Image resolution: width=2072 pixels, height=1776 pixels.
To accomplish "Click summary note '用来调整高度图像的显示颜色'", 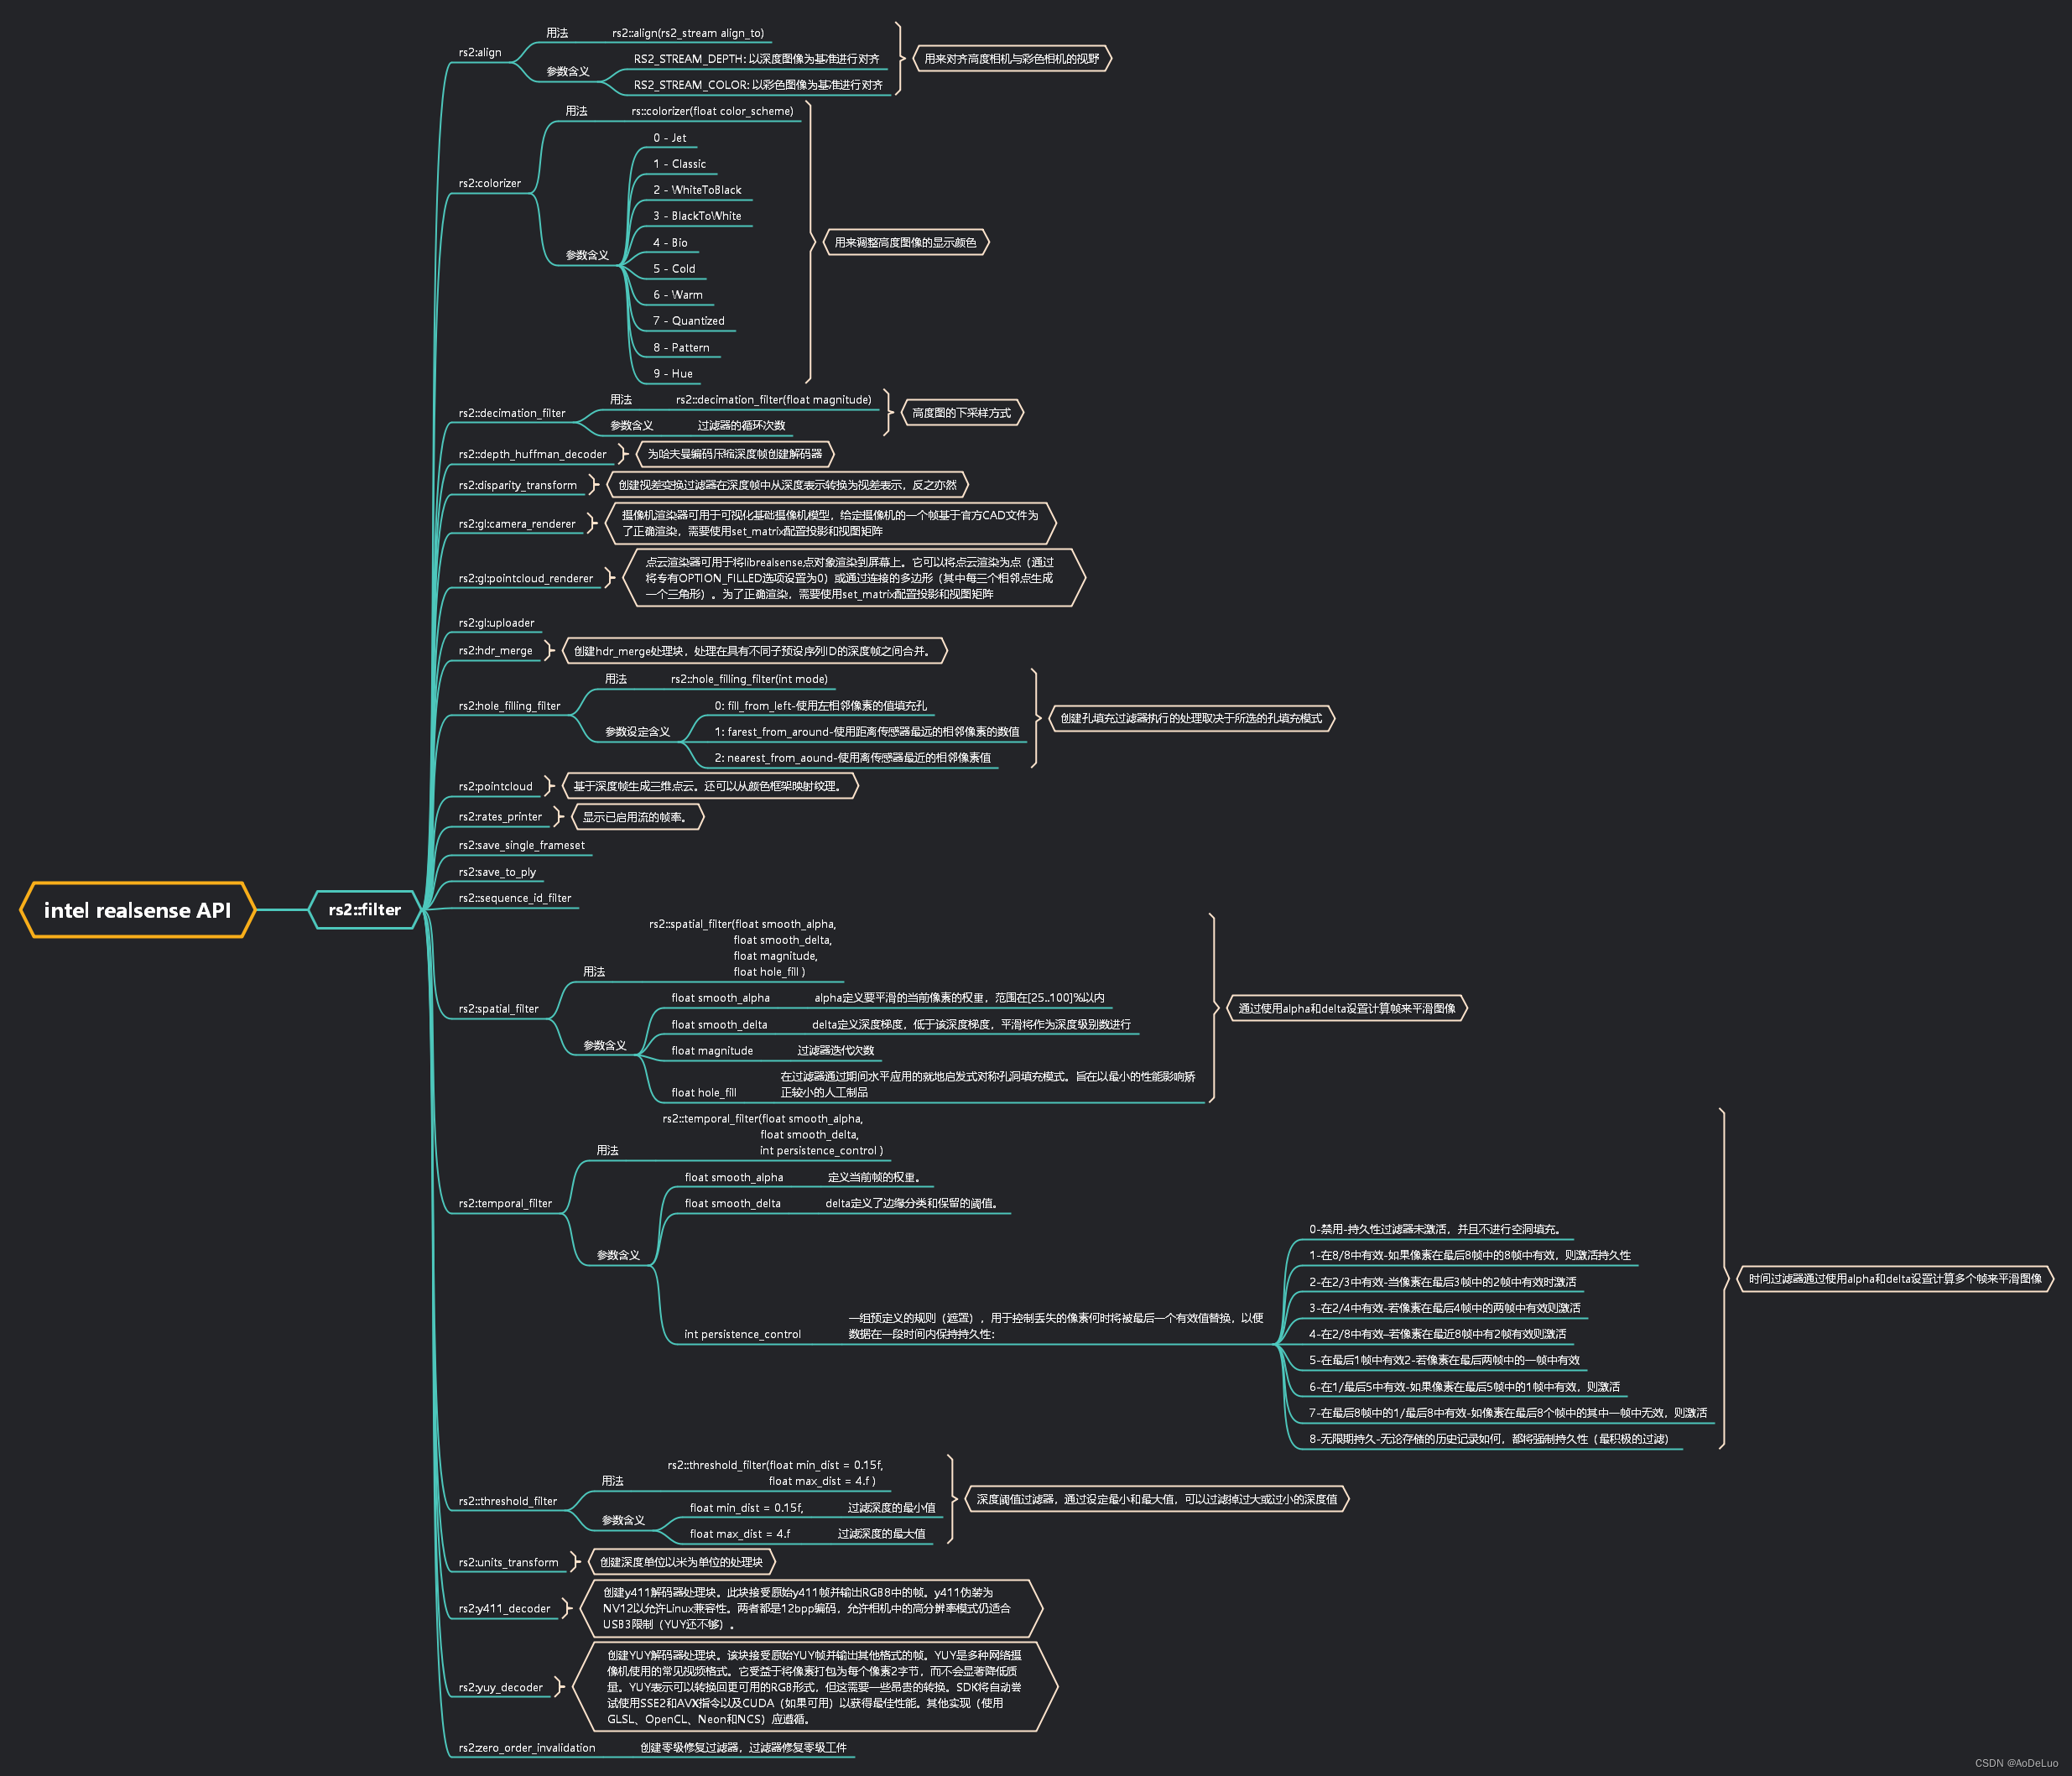I will coord(906,243).
